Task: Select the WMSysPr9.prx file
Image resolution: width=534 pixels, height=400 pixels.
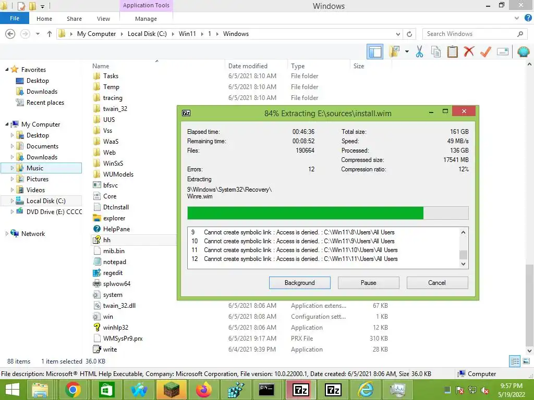Action: click(123, 339)
